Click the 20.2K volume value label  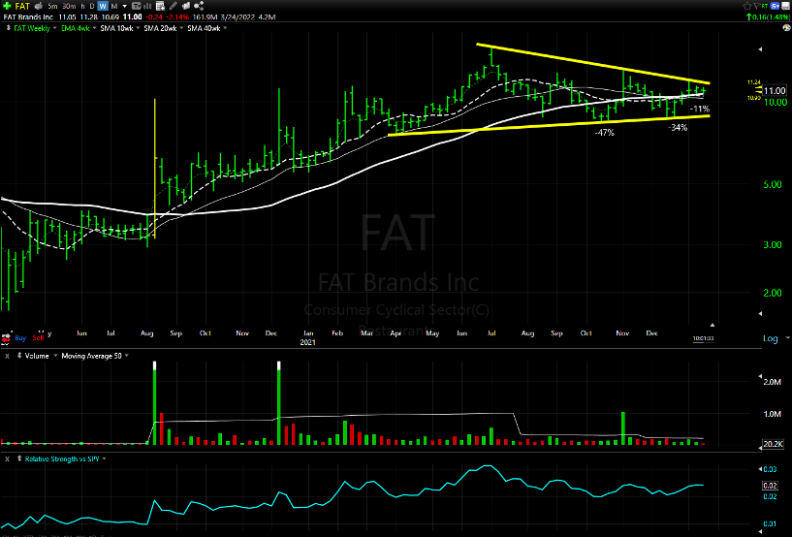click(x=773, y=444)
